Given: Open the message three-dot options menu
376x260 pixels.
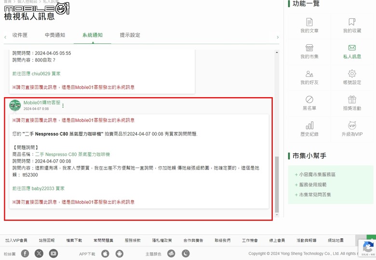Looking at the screenshot, I should 63,105.
